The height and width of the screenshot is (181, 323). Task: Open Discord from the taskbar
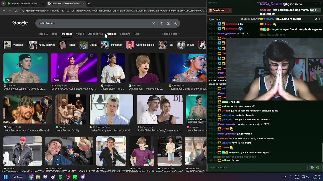[x=83, y=177]
